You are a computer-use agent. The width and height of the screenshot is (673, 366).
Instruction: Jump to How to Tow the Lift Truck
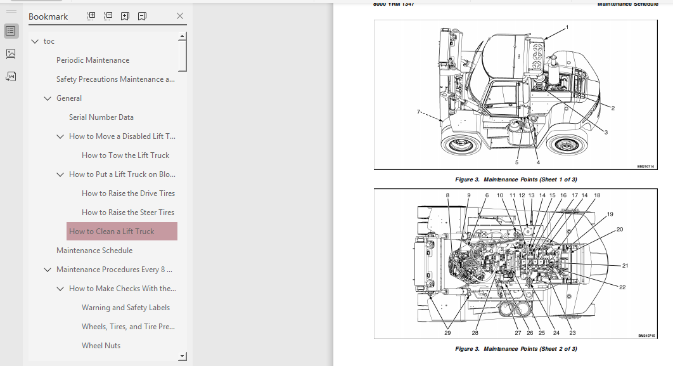point(125,155)
